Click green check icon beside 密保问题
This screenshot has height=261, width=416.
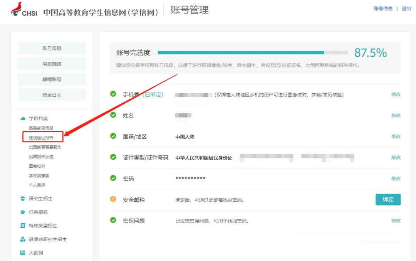(x=113, y=220)
